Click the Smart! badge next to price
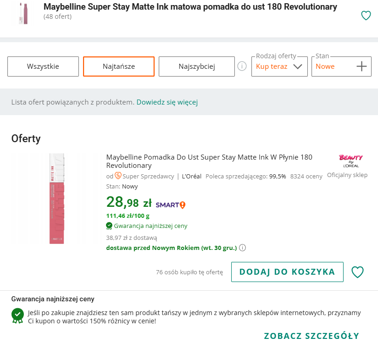The width and height of the screenshot is (378, 349). tap(170, 205)
